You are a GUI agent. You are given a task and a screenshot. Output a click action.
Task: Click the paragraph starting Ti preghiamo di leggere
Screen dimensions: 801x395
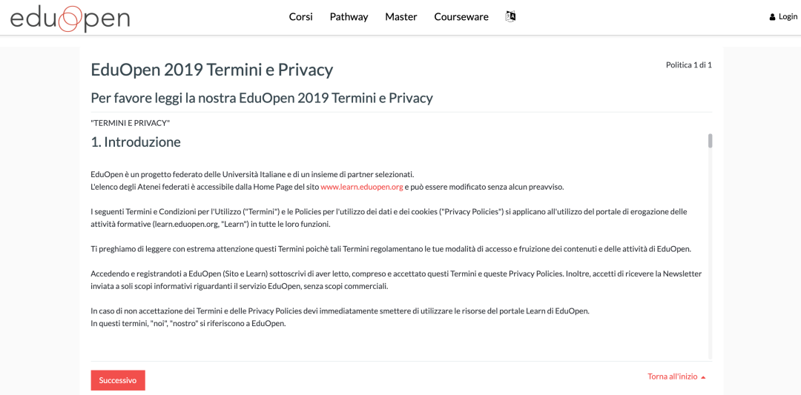click(391, 249)
